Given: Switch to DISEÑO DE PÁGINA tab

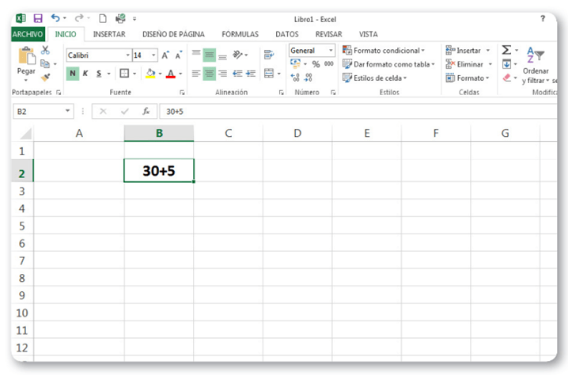Looking at the screenshot, I should 173,34.
